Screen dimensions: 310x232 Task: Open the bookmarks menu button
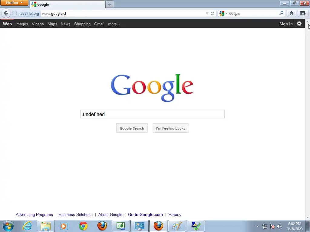pos(303,13)
